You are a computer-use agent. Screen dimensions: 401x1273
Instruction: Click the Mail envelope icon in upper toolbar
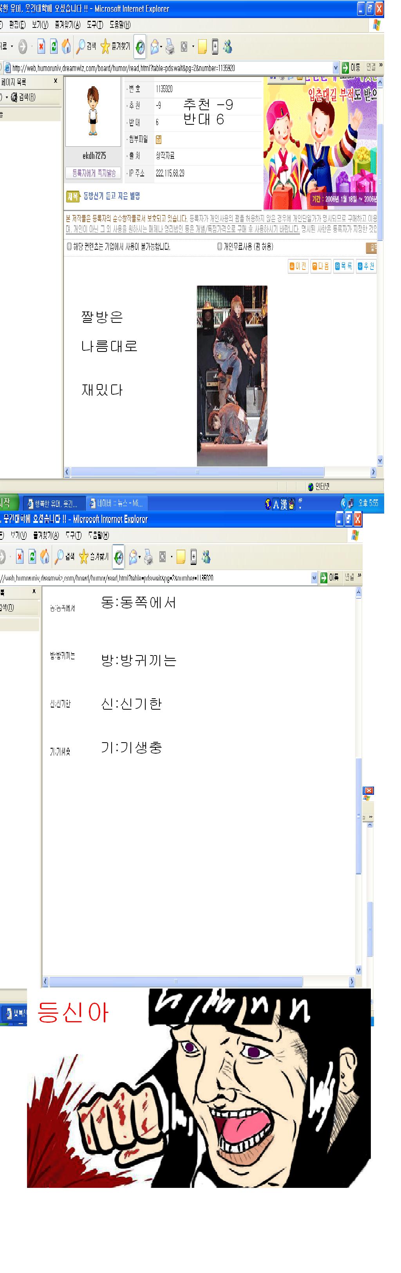point(155,46)
